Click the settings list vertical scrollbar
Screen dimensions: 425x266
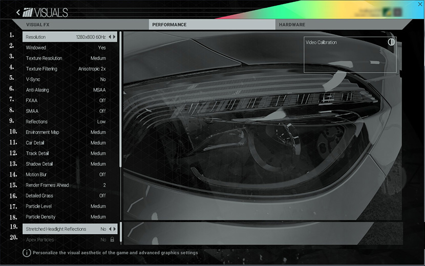[x=121, y=102]
